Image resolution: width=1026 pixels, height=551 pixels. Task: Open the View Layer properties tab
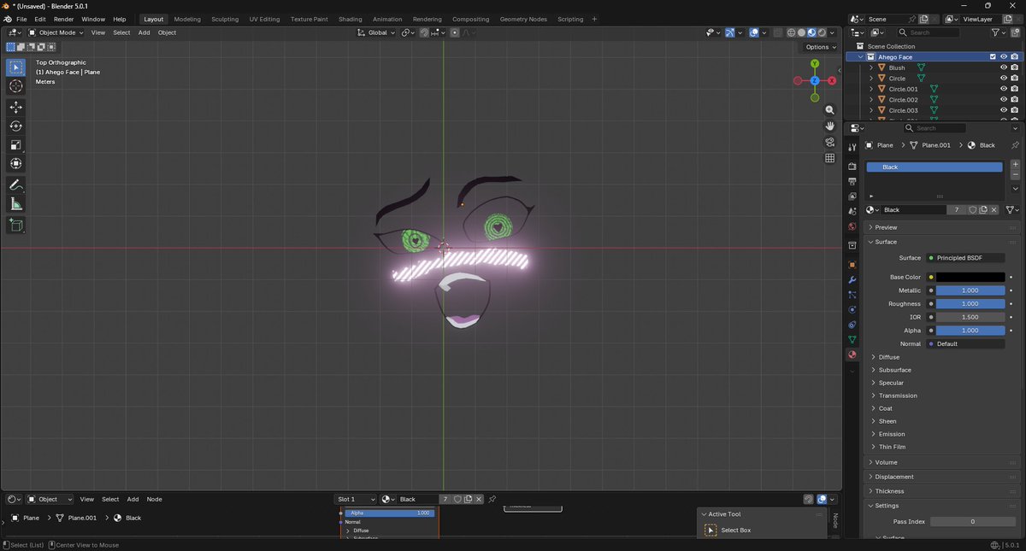coord(852,196)
